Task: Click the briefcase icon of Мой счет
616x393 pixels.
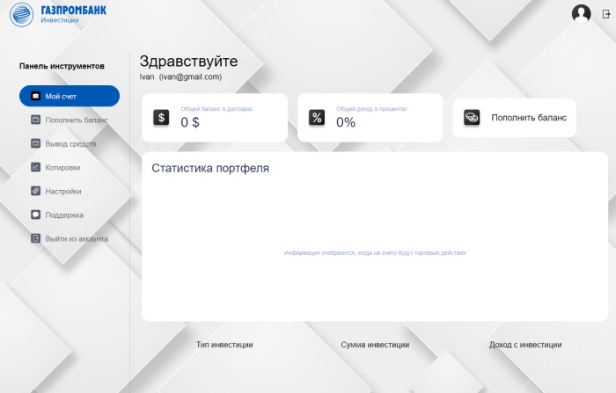Action: click(x=35, y=96)
